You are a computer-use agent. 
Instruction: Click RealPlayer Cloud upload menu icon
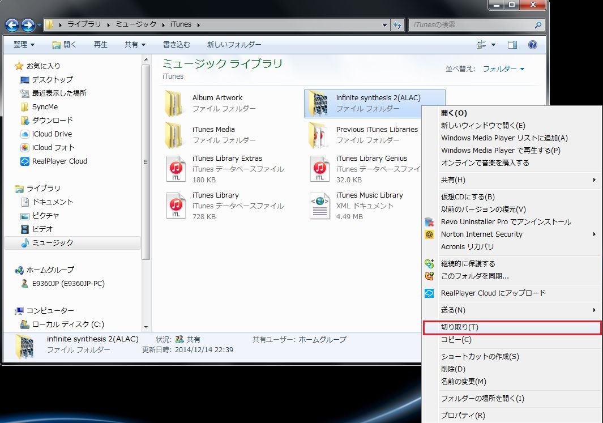(x=429, y=293)
